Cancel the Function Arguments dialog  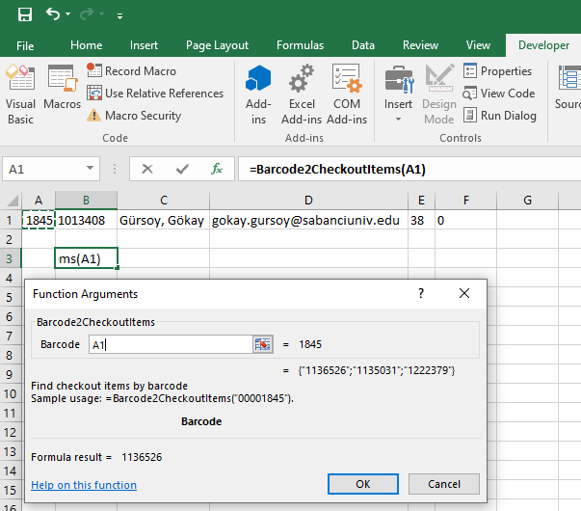click(444, 484)
